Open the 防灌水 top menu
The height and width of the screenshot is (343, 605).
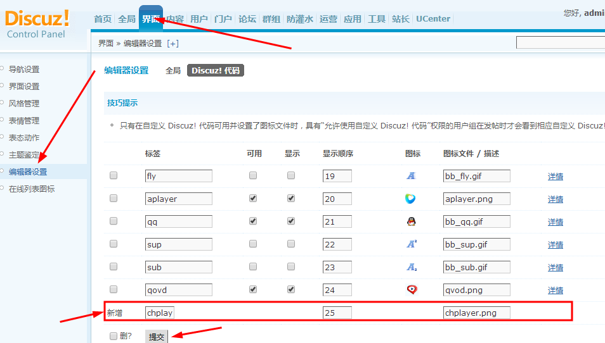(x=300, y=19)
